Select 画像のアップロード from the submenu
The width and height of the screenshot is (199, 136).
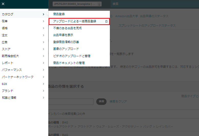pos(66,49)
